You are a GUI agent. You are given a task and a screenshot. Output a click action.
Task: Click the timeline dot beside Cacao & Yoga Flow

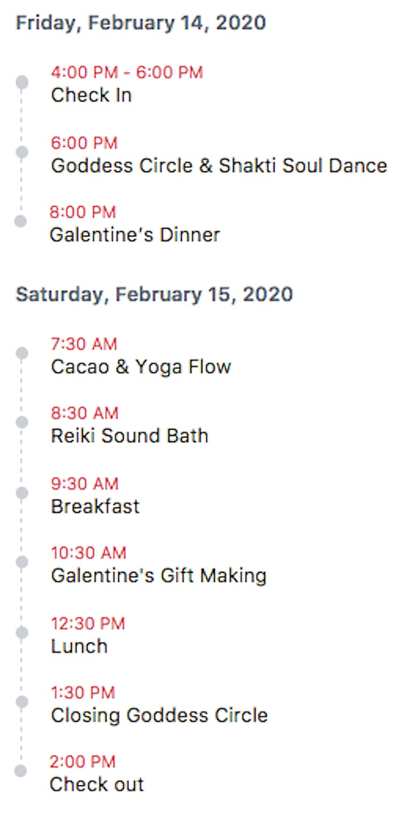pos(22,354)
